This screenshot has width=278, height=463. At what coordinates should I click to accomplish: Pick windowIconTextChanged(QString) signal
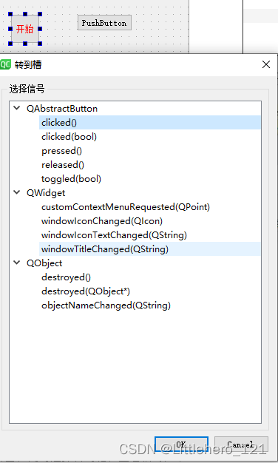[x=150, y=235]
